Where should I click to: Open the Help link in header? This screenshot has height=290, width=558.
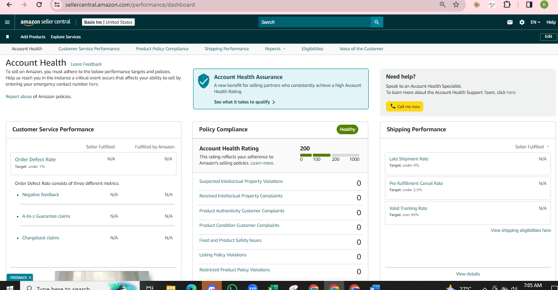(x=551, y=22)
